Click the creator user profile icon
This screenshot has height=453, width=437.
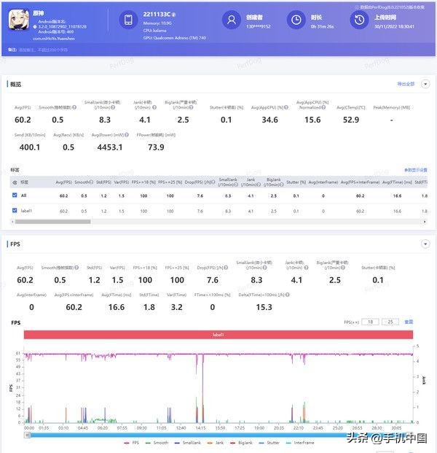(232, 20)
